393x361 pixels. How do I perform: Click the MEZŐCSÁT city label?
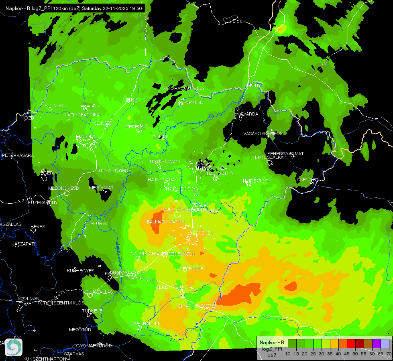[x=101, y=188]
